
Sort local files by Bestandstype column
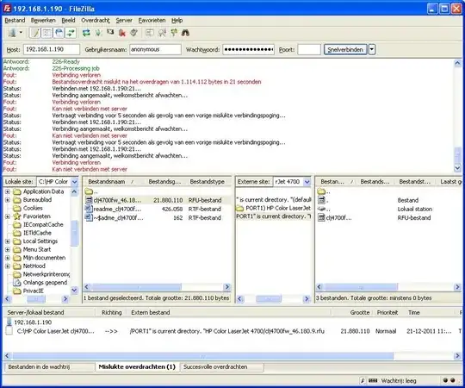point(208,181)
